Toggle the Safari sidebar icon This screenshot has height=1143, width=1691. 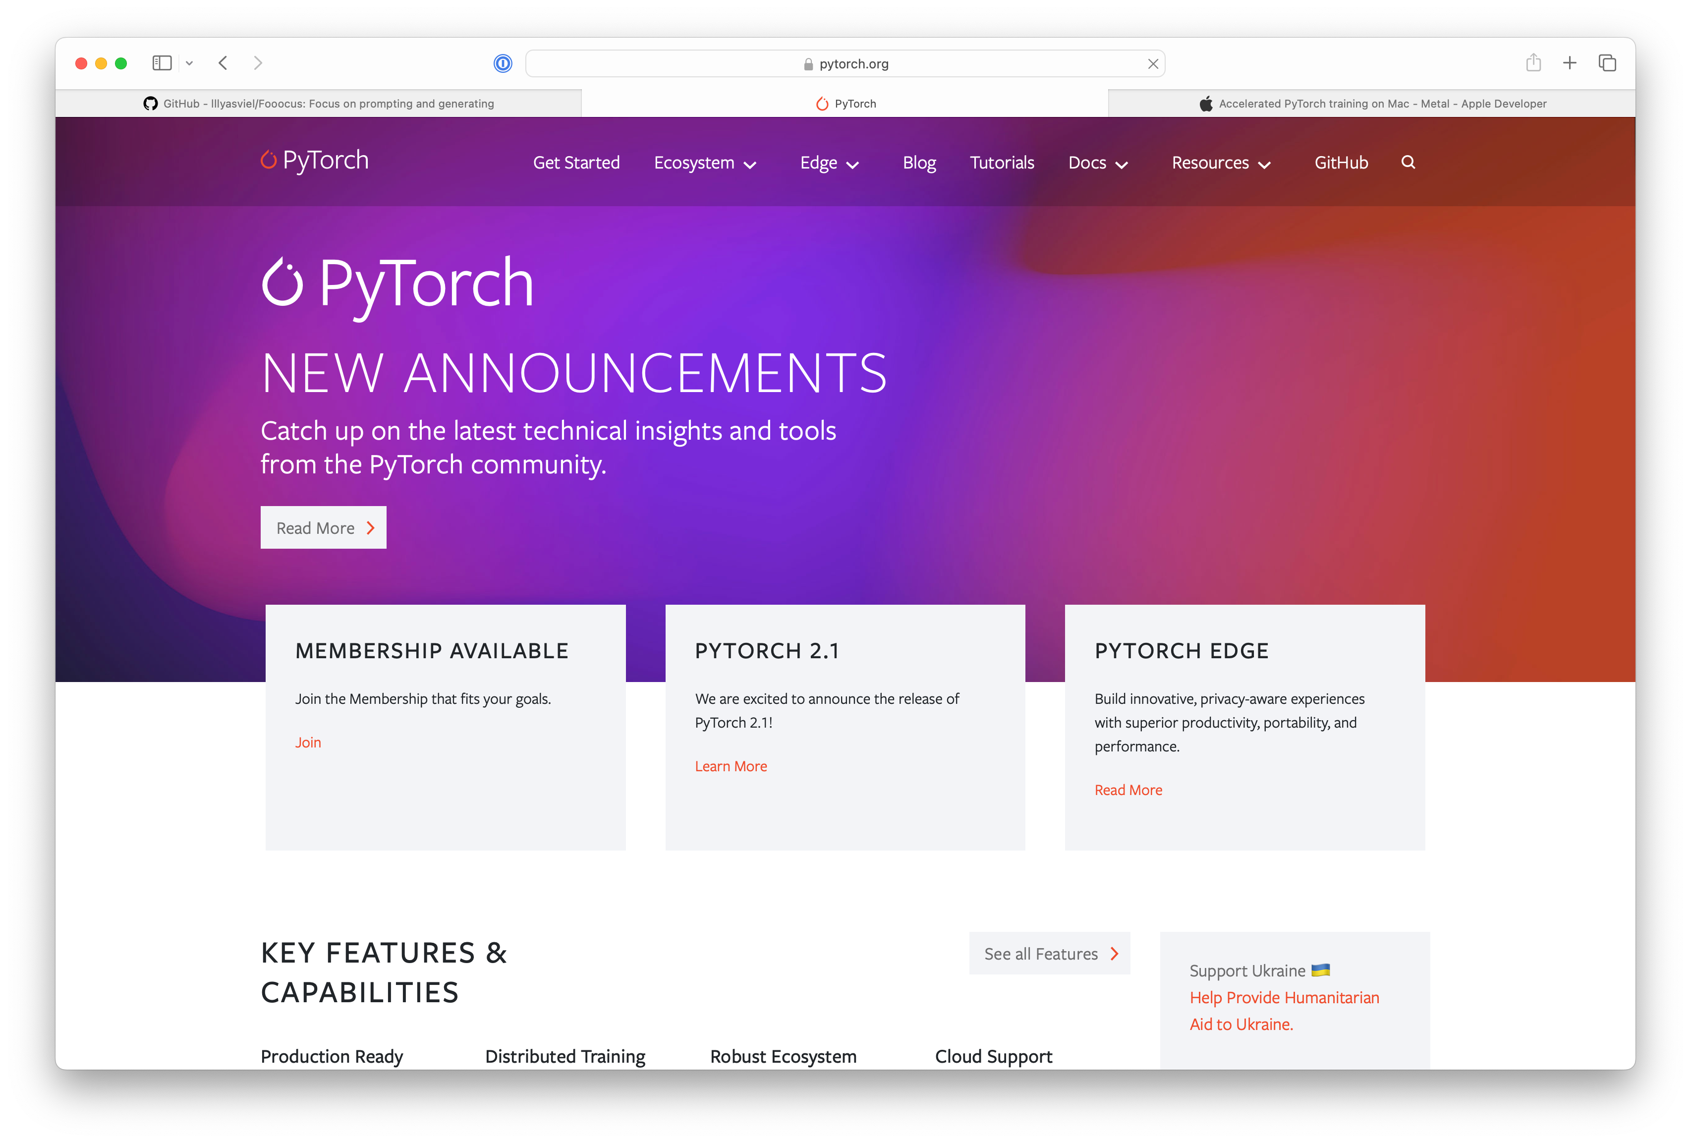(162, 63)
